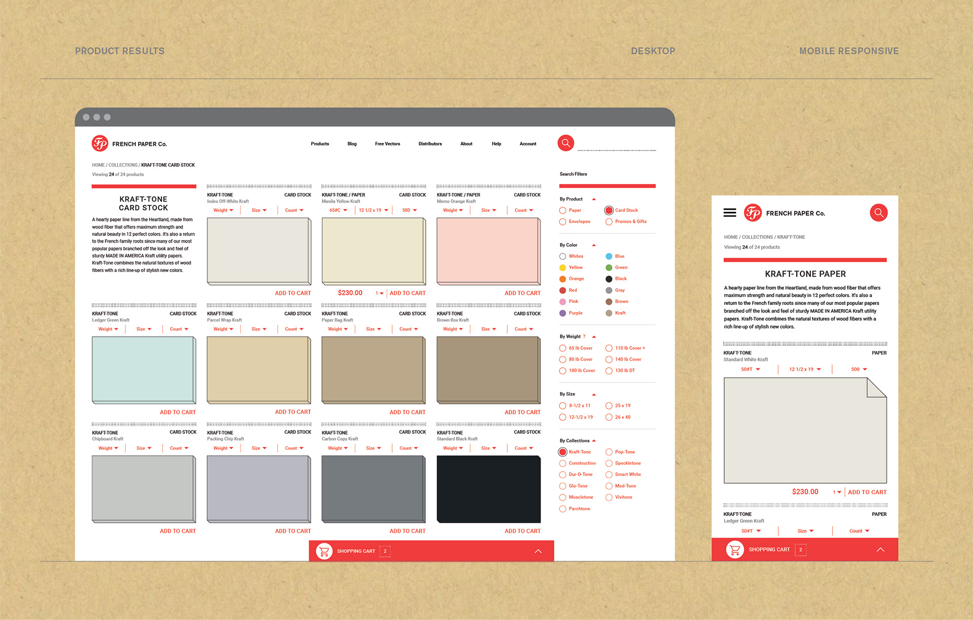This screenshot has height=620, width=973.
Task: Open the Account nav item
Action: point(528,144)
